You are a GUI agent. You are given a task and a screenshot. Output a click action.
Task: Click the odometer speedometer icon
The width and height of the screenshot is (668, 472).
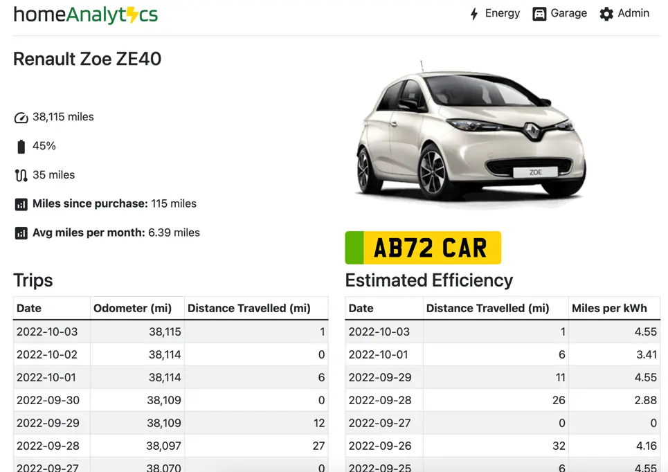click(x=21, y=118)
